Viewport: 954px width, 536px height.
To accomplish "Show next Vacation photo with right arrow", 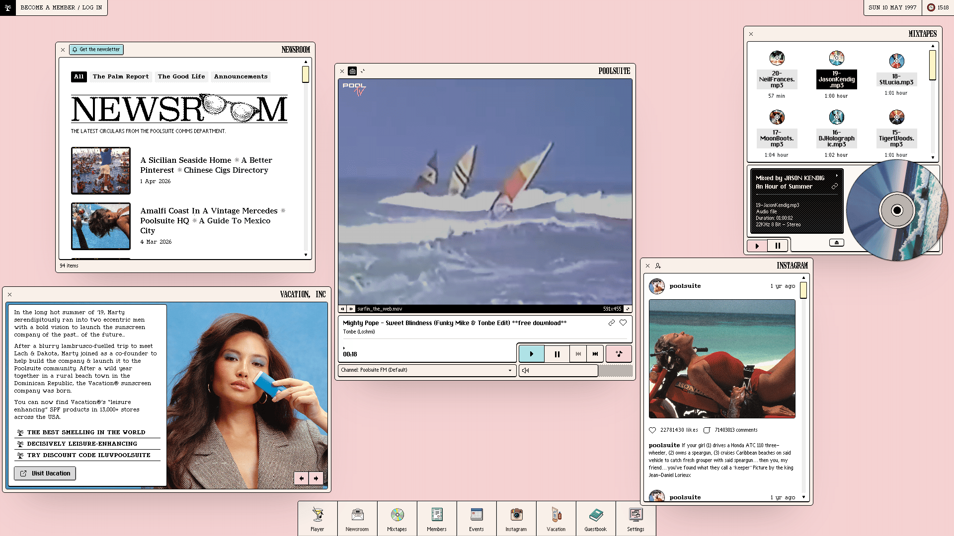I will [x=316, y=478].
